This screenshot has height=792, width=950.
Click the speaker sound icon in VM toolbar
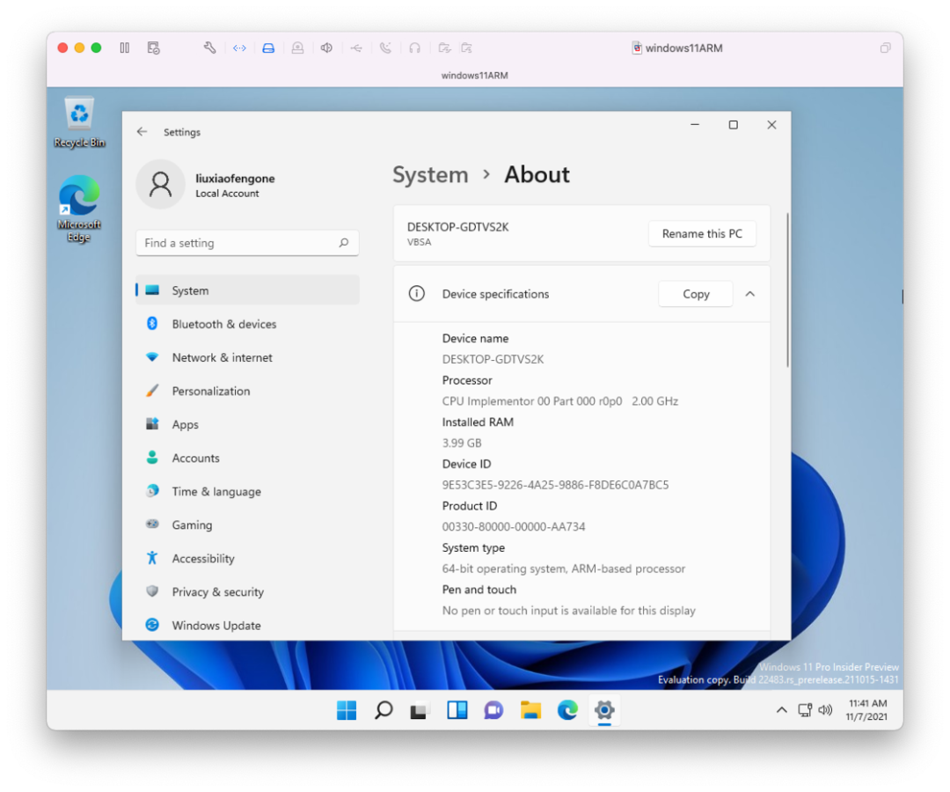(x=326, y=48)
